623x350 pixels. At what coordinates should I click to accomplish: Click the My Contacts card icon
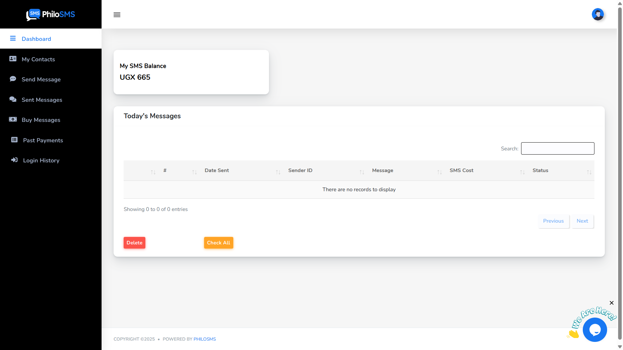pyautogui.click(x=13, y=59)
